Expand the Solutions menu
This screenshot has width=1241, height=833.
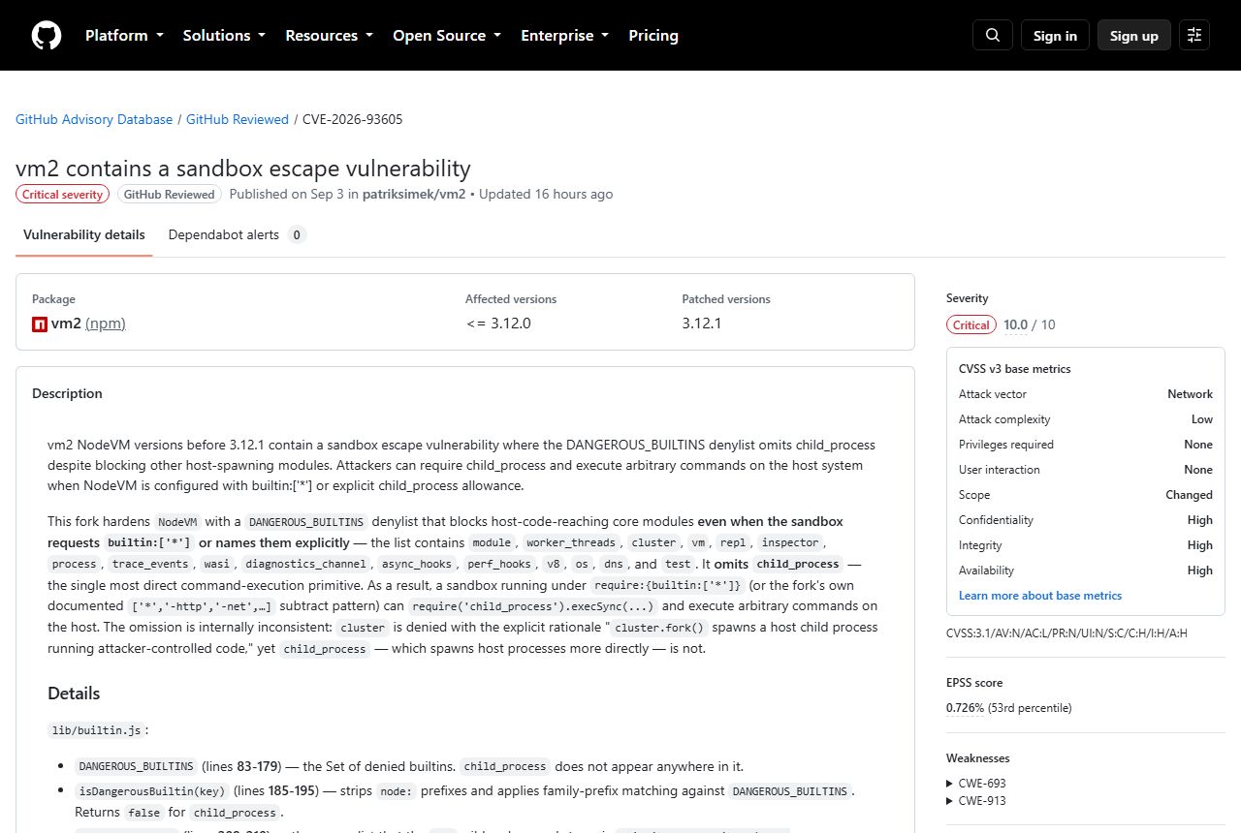coord(224,35)
